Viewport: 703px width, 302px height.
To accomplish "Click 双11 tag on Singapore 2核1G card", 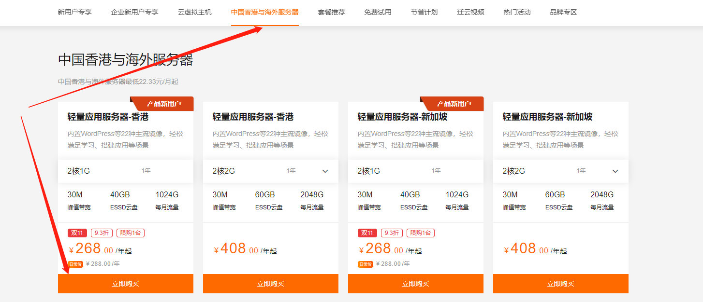I will [x=367, y=233].
